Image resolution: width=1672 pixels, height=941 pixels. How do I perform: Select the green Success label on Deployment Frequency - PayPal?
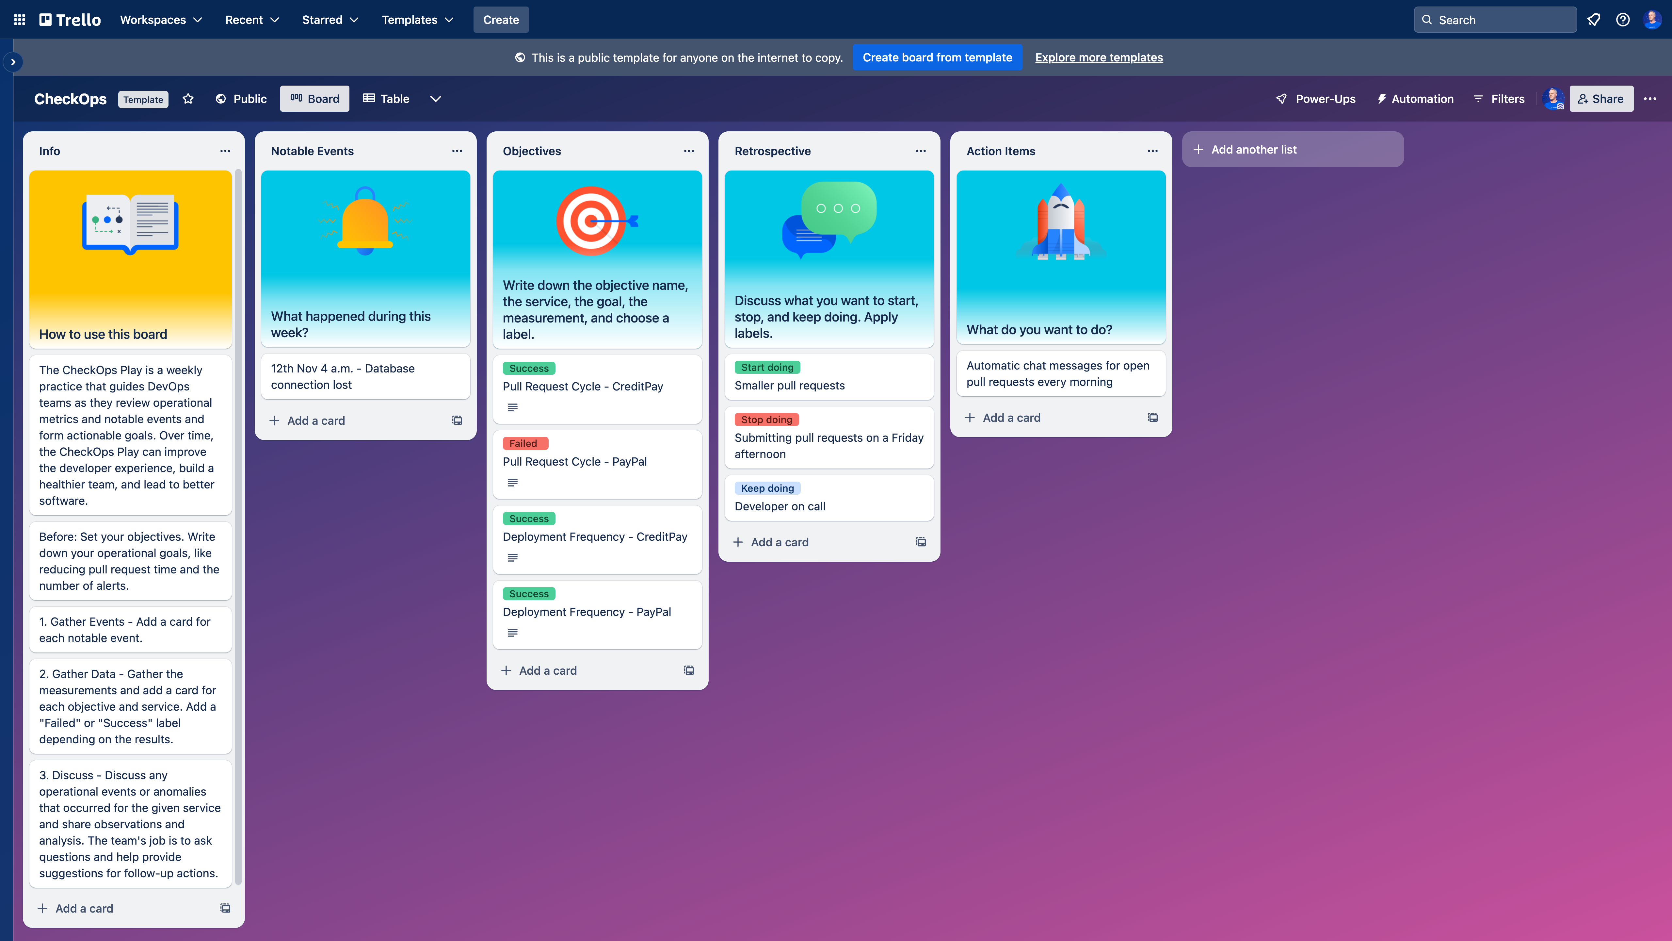tap(528, 593)
